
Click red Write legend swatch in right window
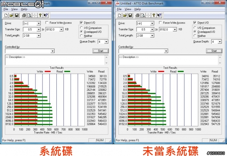click(x=161, y=71)
